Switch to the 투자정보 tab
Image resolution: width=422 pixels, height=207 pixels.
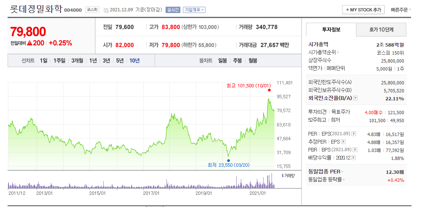pyautogui.click(x=331, y=29)
